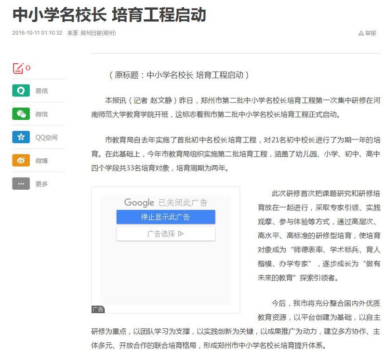
Task: Open the QQ空间 text link
Action: point(46,138)
